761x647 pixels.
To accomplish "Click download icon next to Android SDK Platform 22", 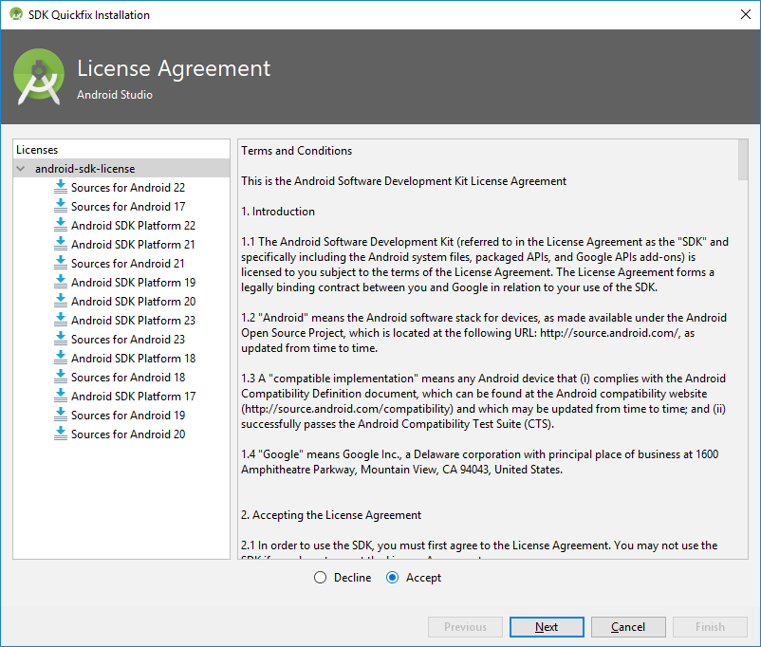I will tap(61, 225).
